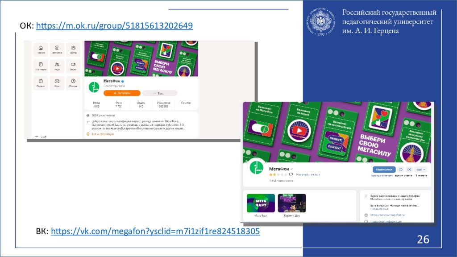Screen dimensions: 457x257
Task: Expand 'Показать ещё' in VK description
Action: [x=379, y=209]
